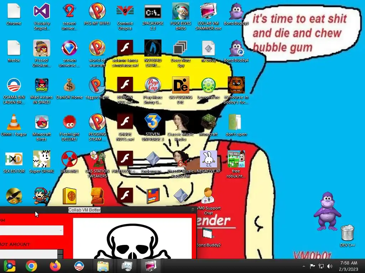Open the DEV C++ recycle bin icon
The height and width of the screenshot is (273, 365).
pos(347,236)
